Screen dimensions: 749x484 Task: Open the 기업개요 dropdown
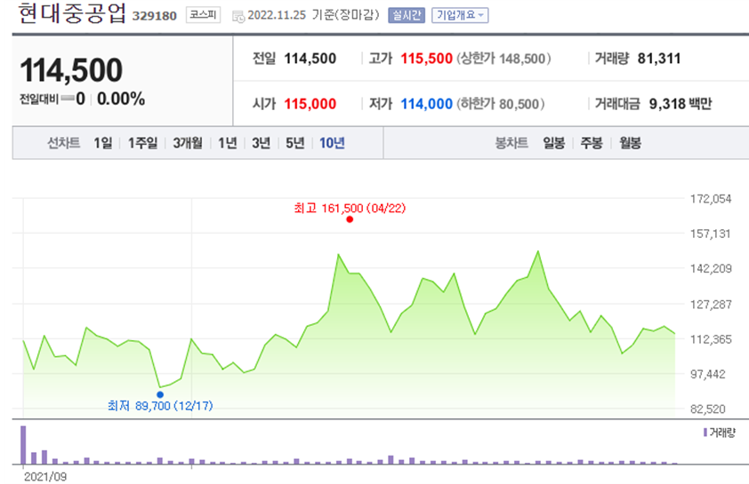click(460, 15)
